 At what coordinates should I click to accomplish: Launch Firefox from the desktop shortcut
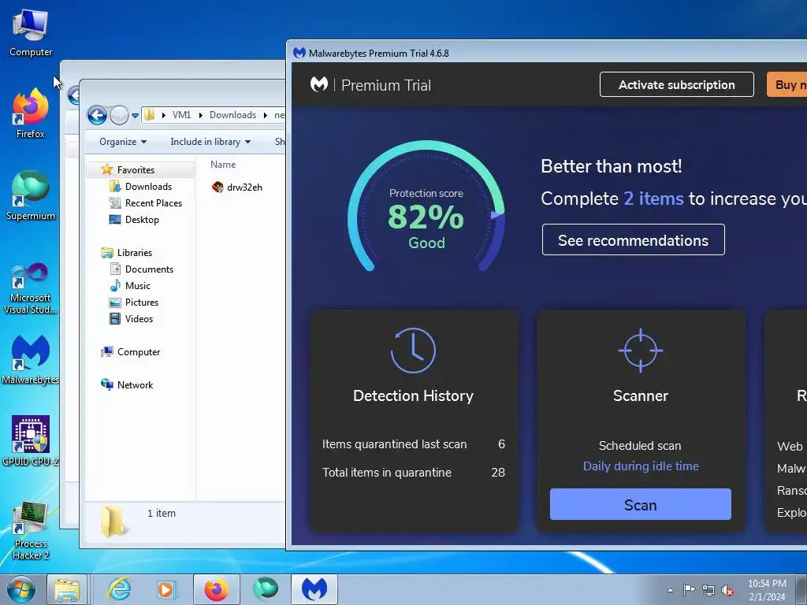tap(31, 113)
